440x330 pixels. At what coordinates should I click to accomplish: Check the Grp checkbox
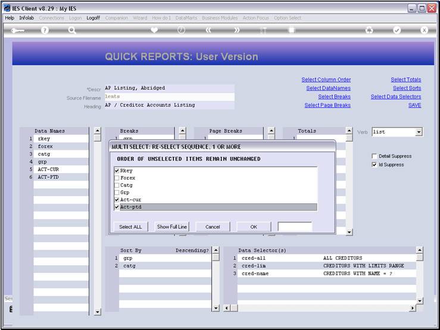click(x=117, y=193)
